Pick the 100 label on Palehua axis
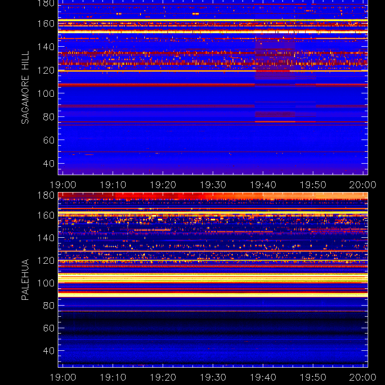Viewport: 385px width, 385px height. [46, 283]
